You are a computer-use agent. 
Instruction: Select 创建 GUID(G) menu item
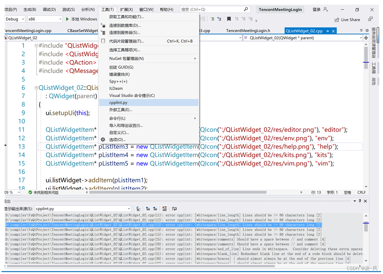pos(149,67)
